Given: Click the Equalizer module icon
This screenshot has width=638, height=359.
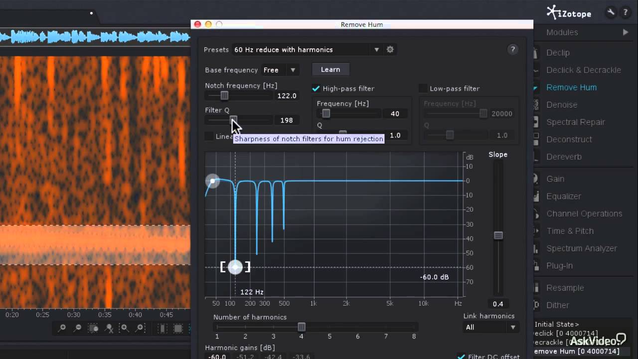Looking at the screenshot, I should (536, 196).
